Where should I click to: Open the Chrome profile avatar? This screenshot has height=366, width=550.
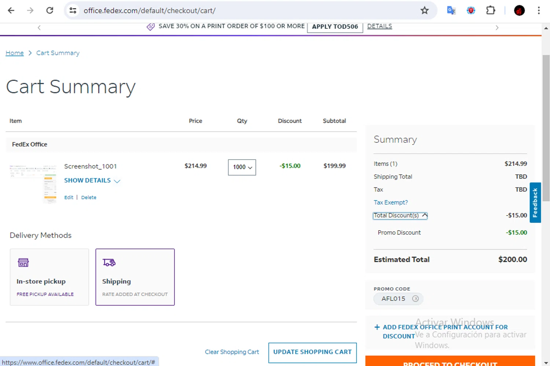tap(519, 11)
